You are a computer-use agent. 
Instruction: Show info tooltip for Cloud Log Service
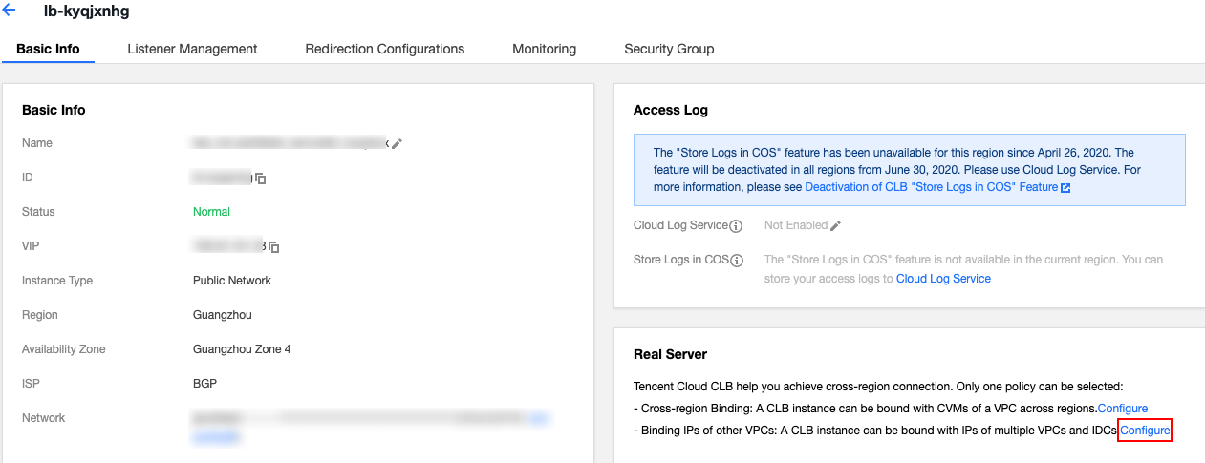point(736,226)
